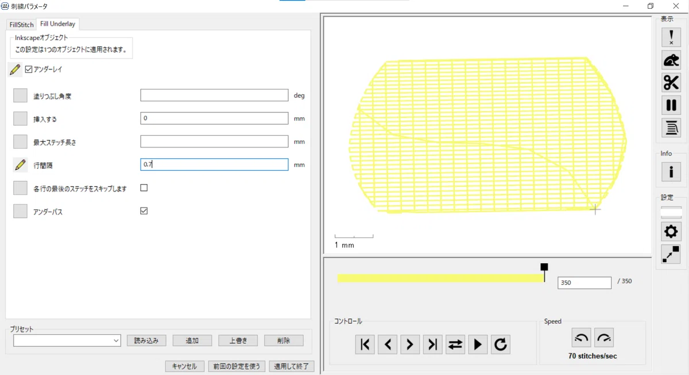Uncheck the アンダーパス checkbox
689x375 pixels.
click(x=144, y=211)
